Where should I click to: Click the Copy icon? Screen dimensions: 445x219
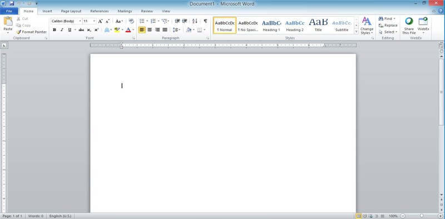coord(18,25)
